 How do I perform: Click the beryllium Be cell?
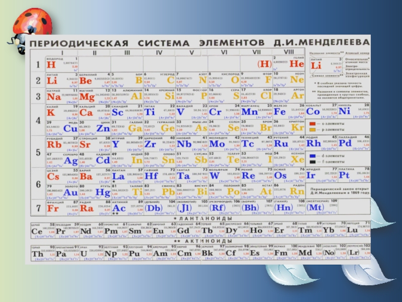tap(94, 81)
